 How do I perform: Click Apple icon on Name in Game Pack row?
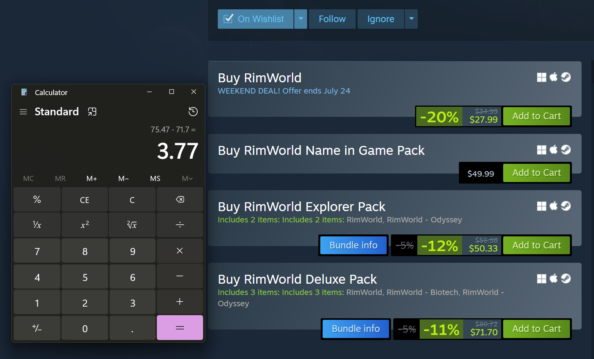(x=554, y=149)
